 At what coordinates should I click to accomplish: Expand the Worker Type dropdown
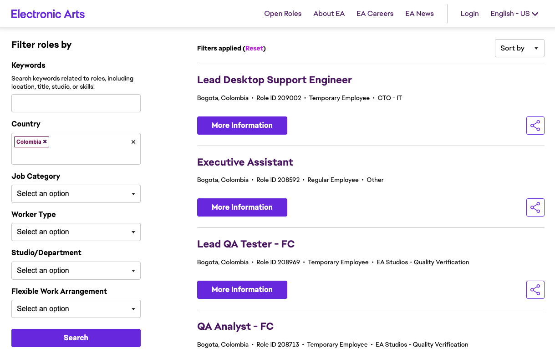[x=76, y=232]
